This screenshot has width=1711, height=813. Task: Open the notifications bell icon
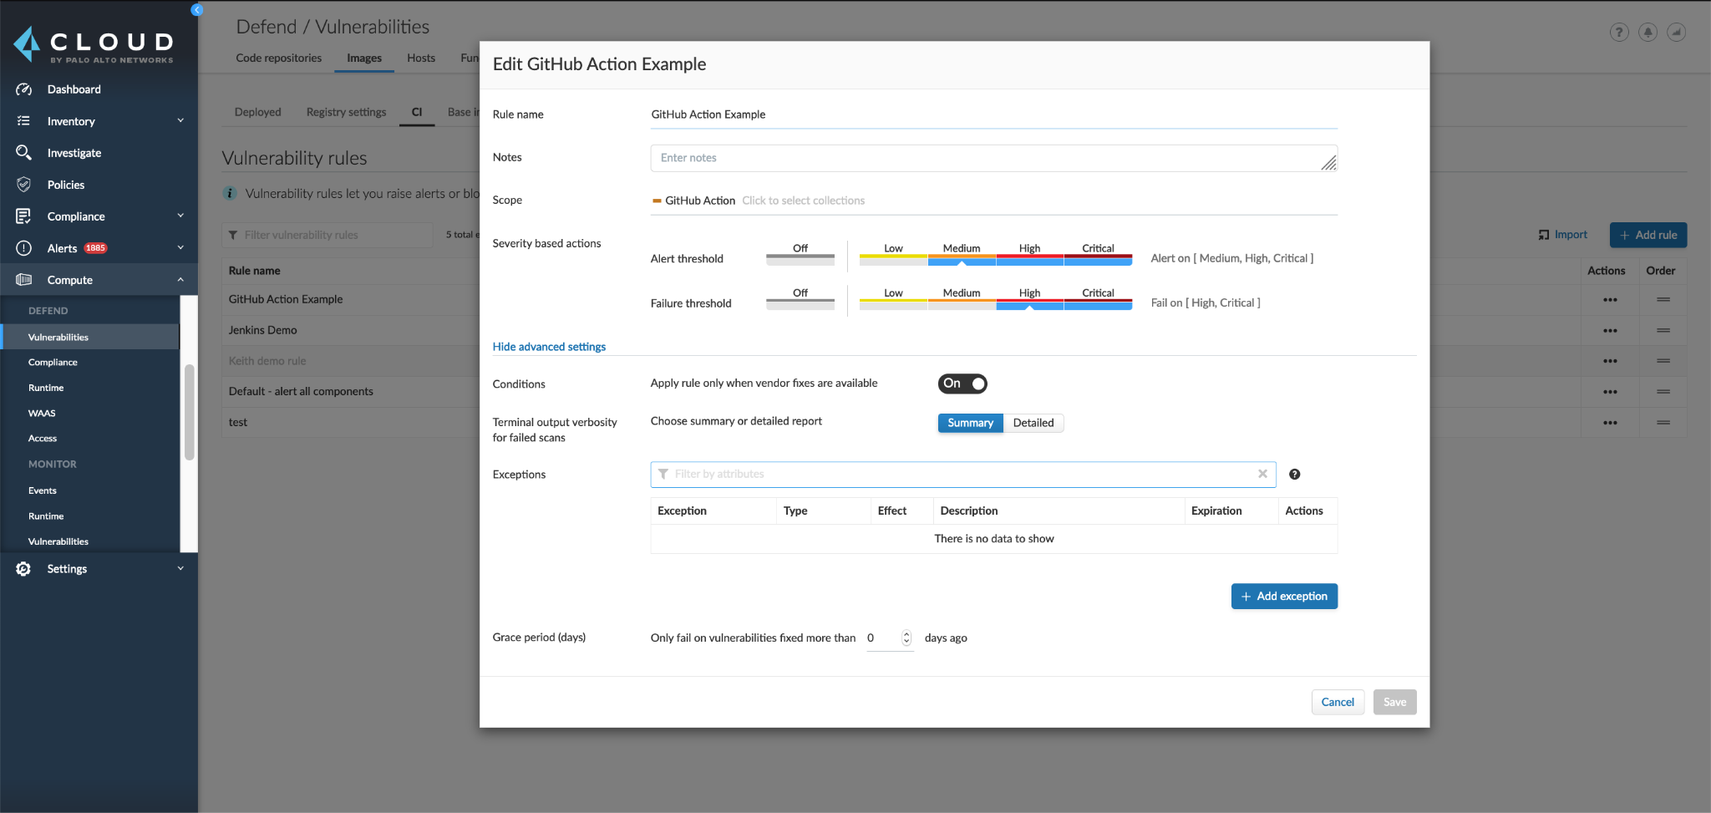tap(1648, 33)
